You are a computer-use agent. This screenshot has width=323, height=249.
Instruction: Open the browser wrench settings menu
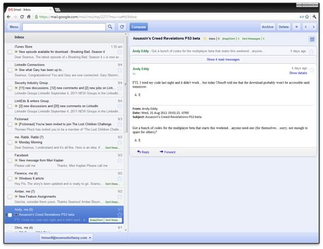tap(314, 17)
